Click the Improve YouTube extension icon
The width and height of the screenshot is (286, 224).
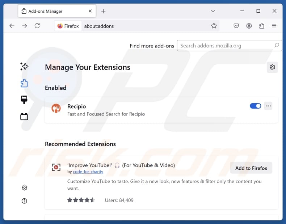point(56,167)
